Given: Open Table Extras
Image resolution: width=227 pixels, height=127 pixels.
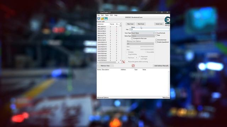Looking at the screenshot, I should [x=166, y=97].
